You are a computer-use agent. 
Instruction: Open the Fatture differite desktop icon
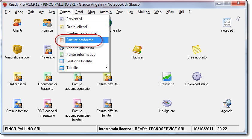click(x=107, y=76)
